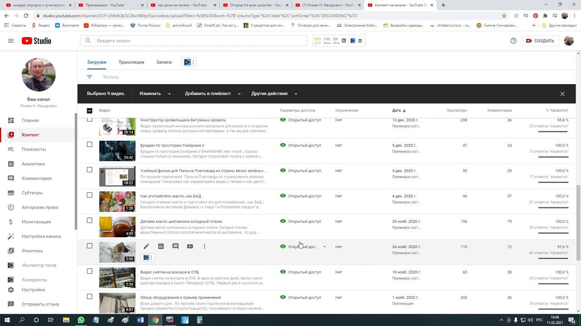Tick the Обзор оборудования video checkbox
Screen dimensions: 581x326
point(89,297)
